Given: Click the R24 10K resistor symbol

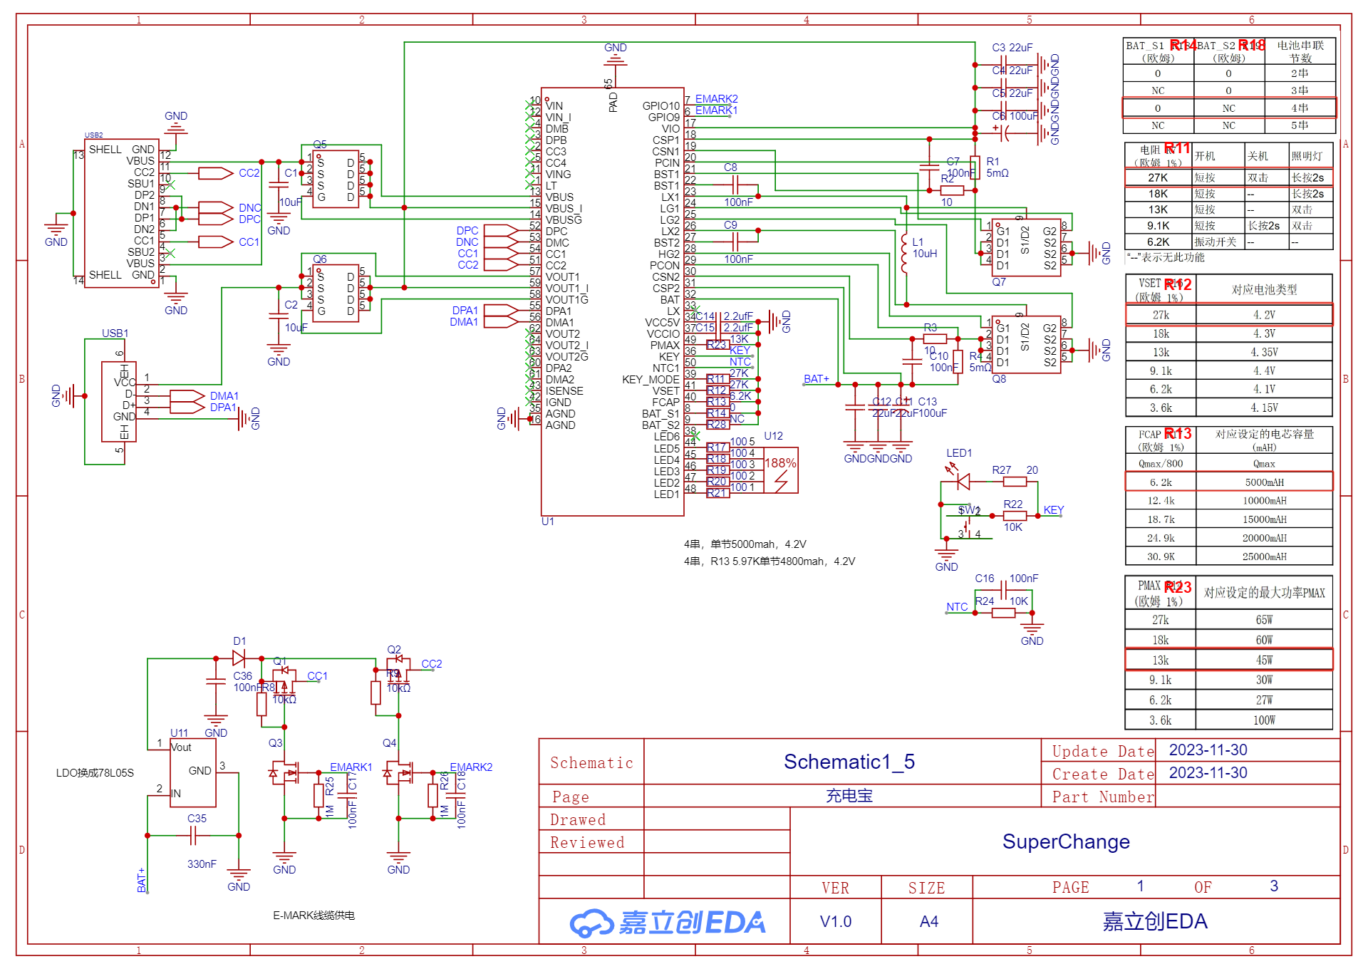Looking at the screenshot, I should pyautogui.click(x=1003, y=613).
